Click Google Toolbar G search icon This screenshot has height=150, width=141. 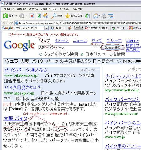52,28
